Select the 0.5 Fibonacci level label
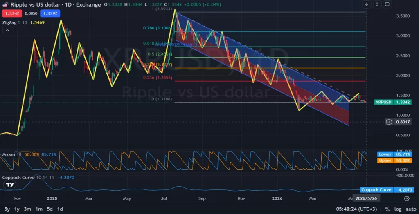The height and width of the screenshot is (214, 419). [x=160, y=54]
